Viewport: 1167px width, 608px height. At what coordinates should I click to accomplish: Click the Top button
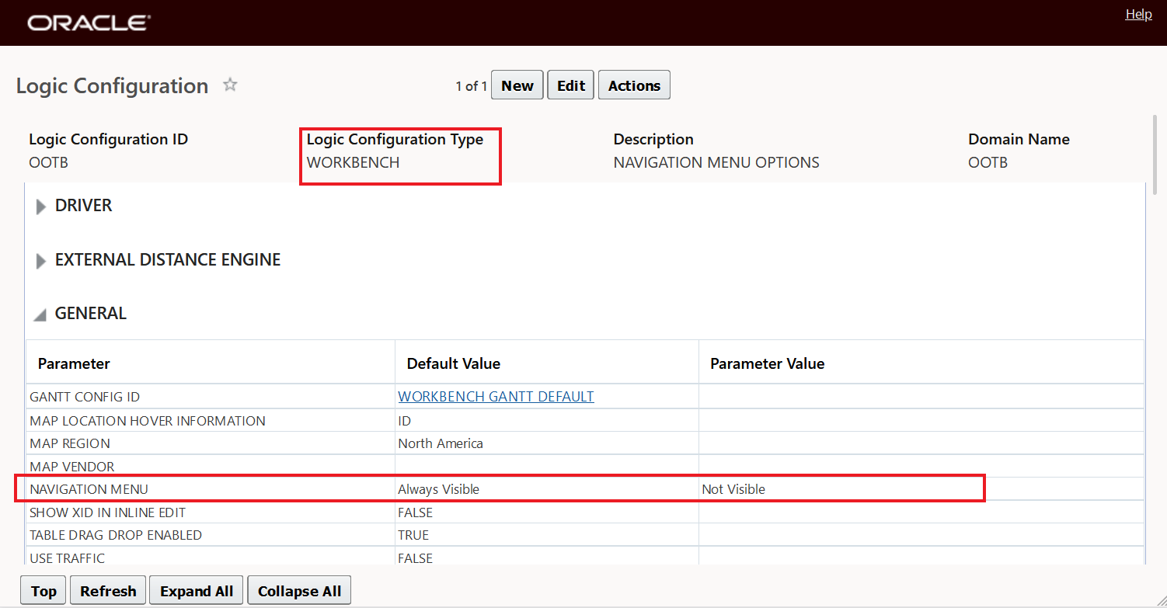tap(44, 591)
